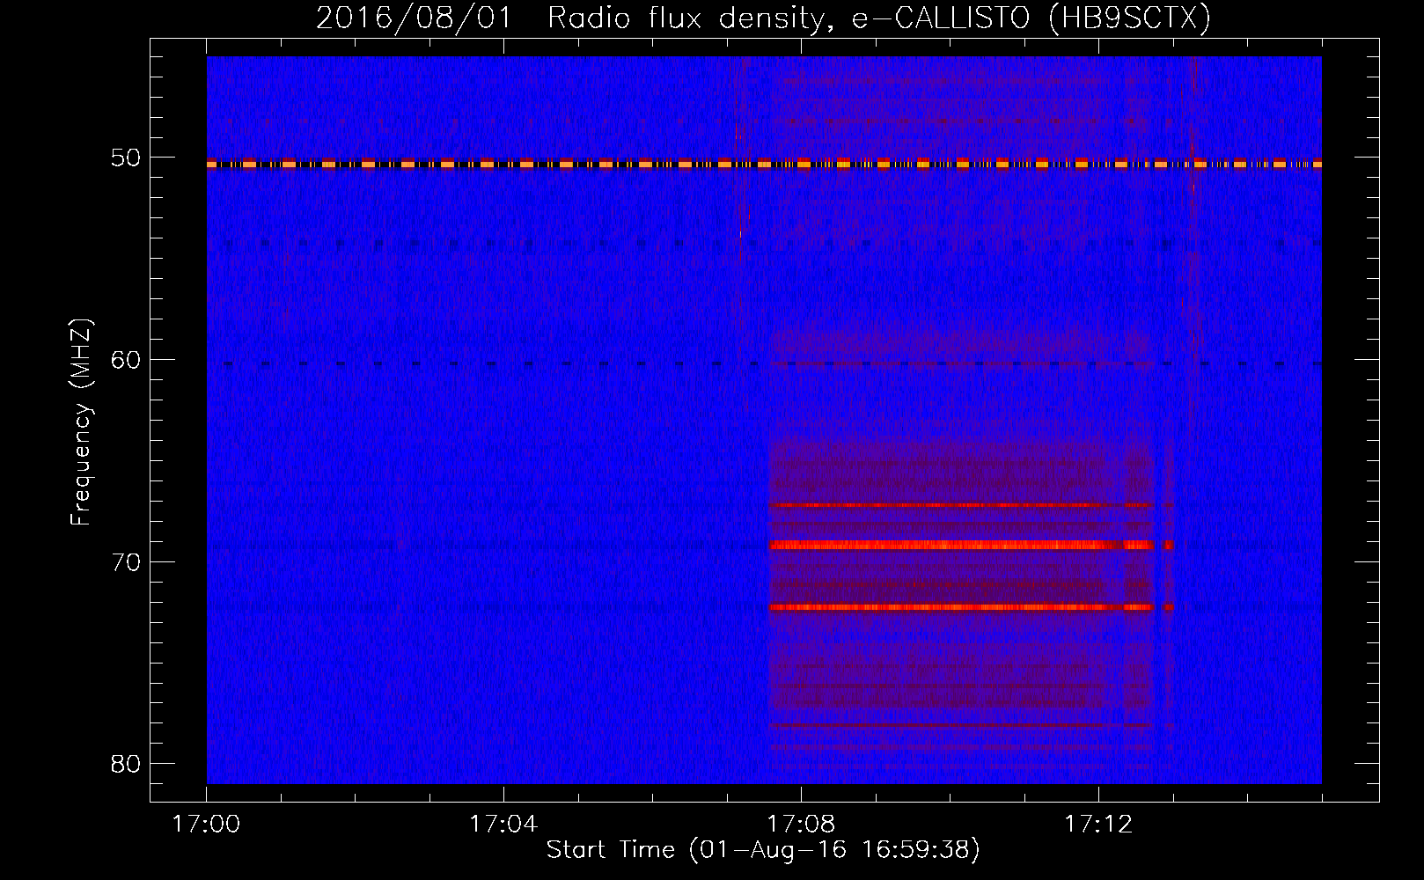Click the "Frequency (MHZ)" y-axis label
This screenshot has width=1424, height=880.
(x=81, y=422)
